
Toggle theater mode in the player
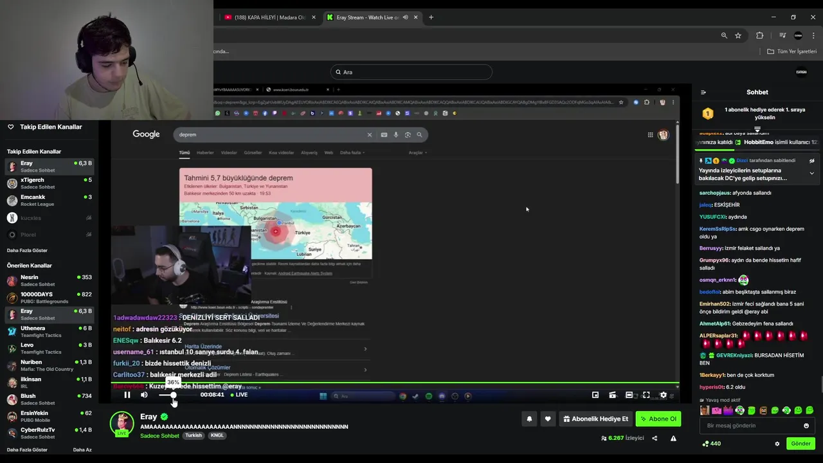coord(629,395)
